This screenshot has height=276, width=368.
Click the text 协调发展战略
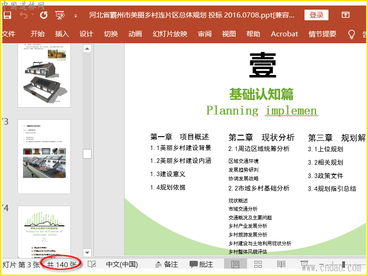(244, 178)
